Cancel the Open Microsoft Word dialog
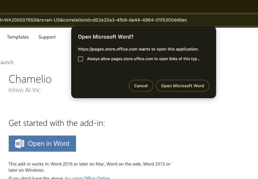This screenshot has width=258, height=179. 141,86
